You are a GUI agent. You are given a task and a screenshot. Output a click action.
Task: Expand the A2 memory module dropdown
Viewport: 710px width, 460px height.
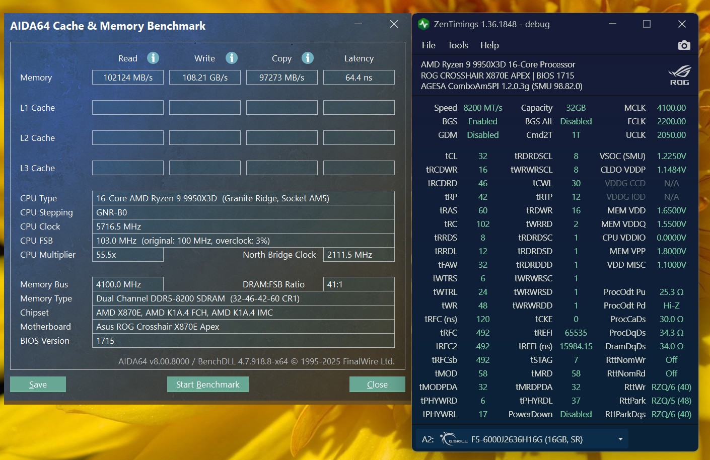(x=620, y=439)
